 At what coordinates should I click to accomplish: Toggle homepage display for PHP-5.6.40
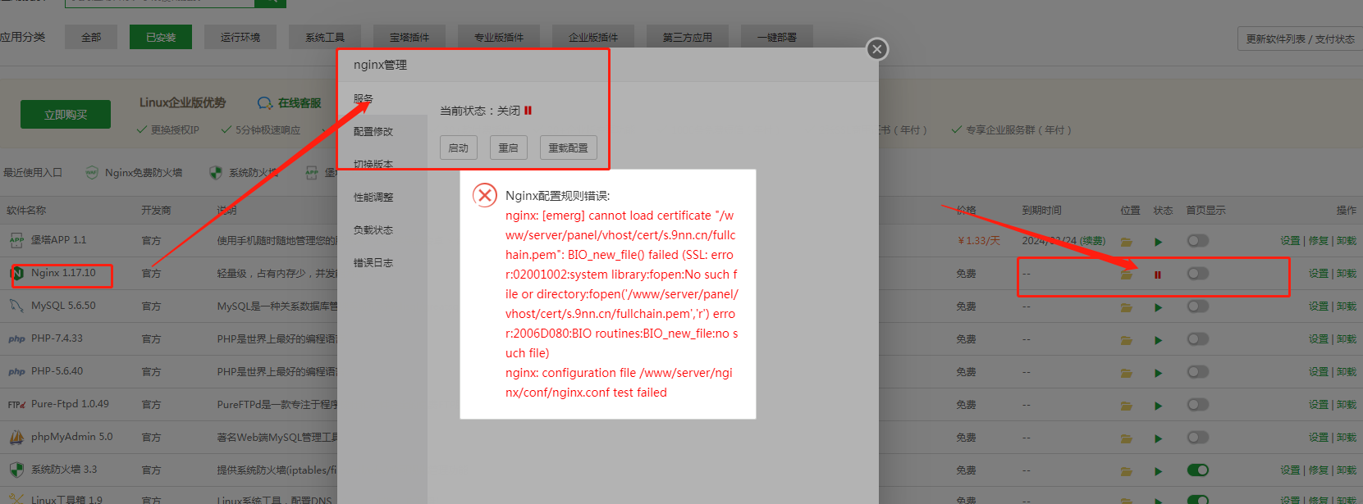pyautogui.click(x=1198, y=371)
